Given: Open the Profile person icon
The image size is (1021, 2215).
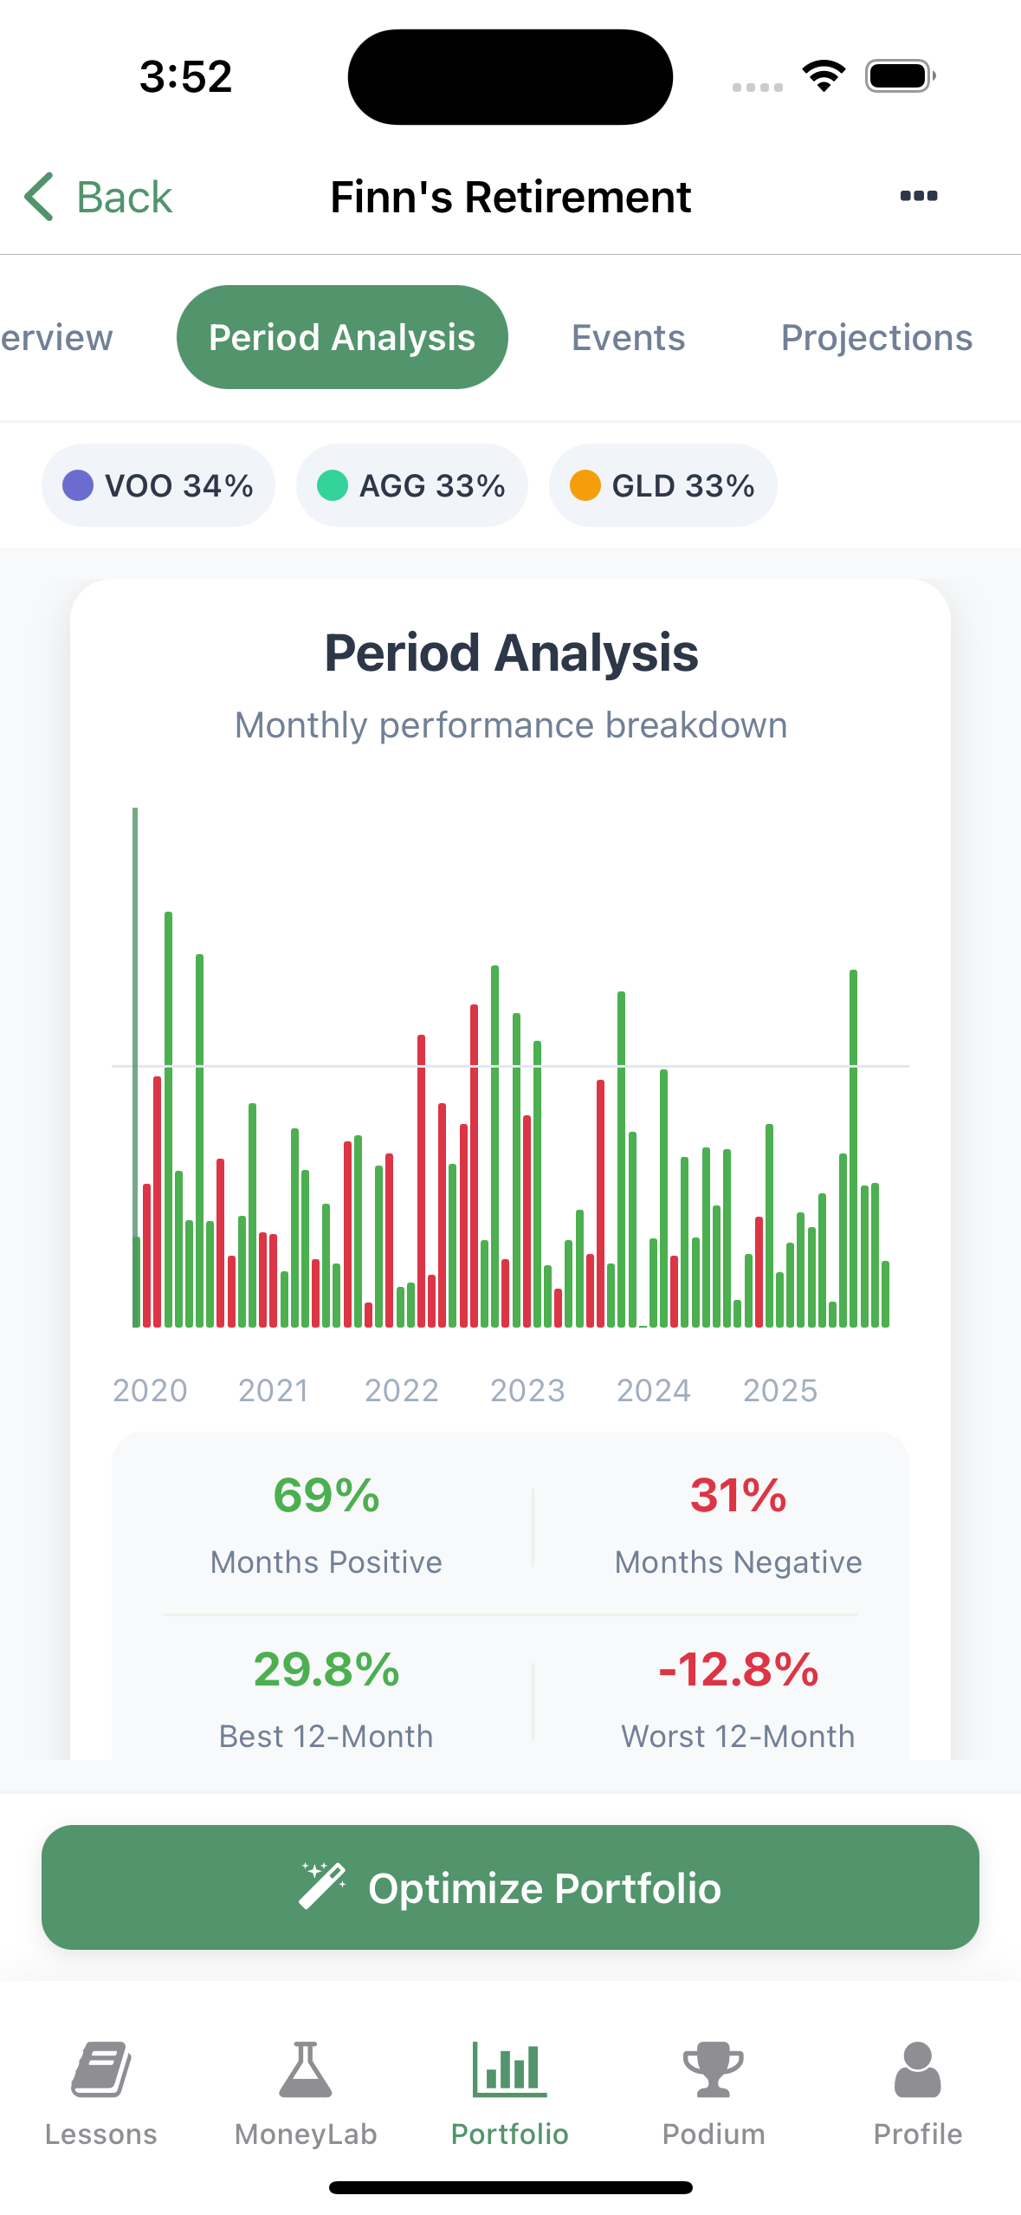Looking at the screenshot, I should coord(918,2070).
